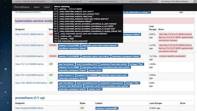Switch to My Kubernetes Dashboard tab
Screen dimensions: 197x111
[x=140, y=1]
